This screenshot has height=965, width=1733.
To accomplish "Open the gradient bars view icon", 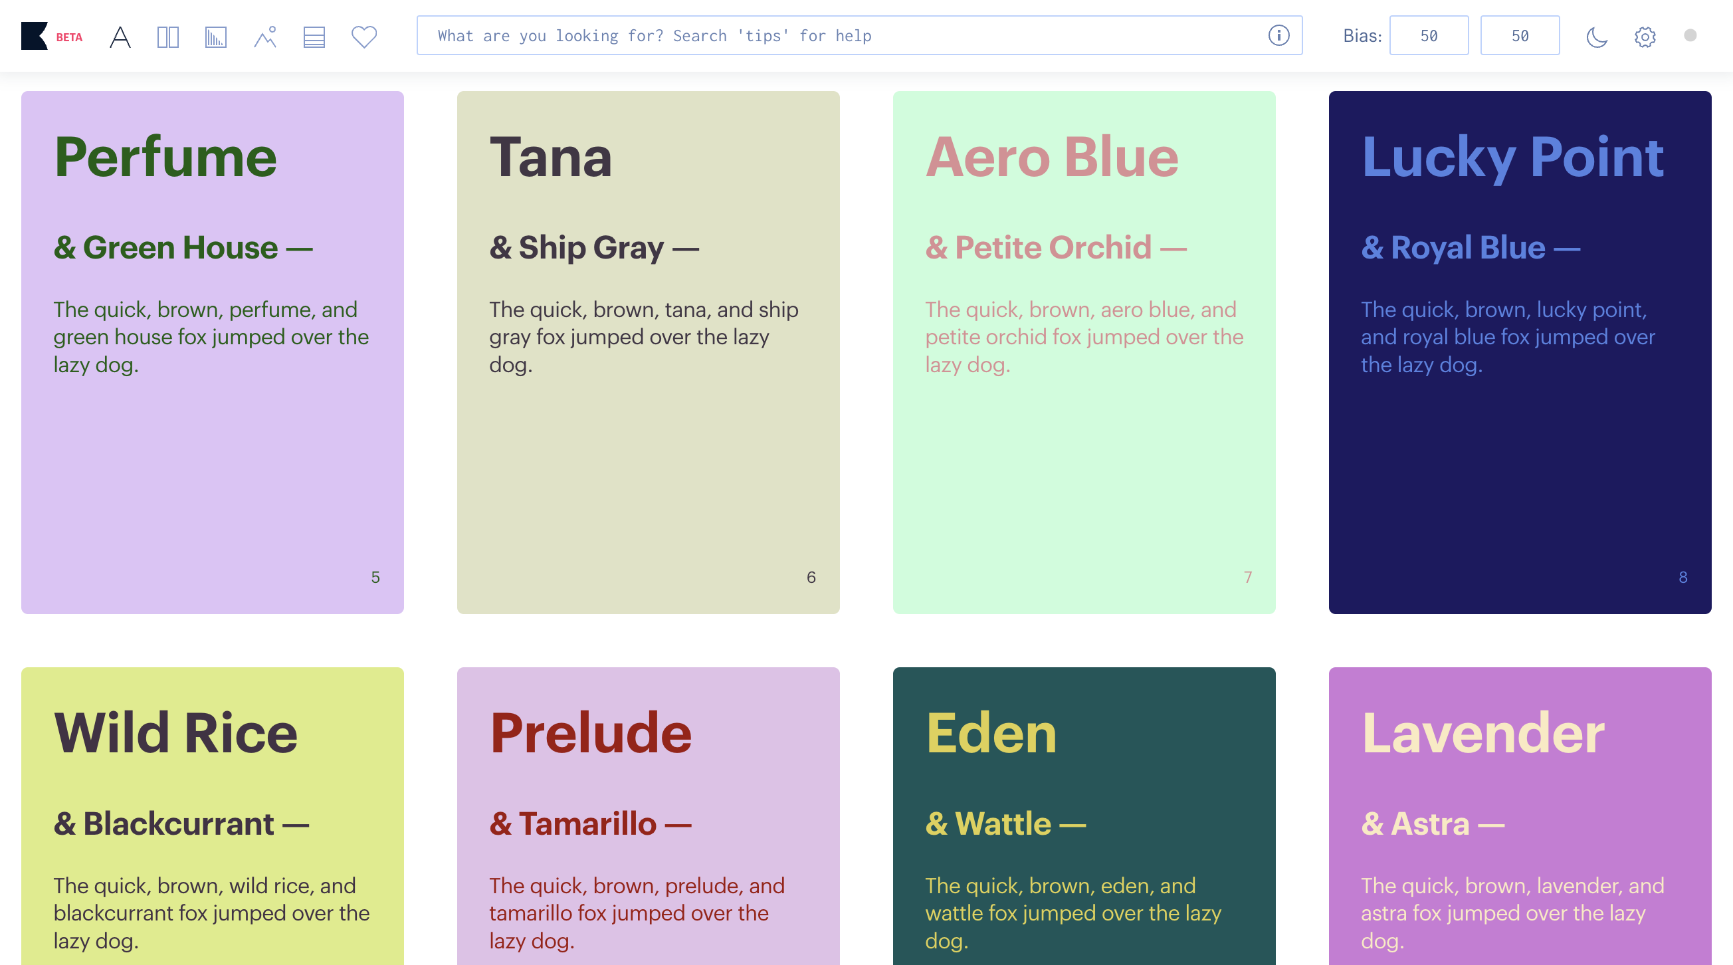I will [215, 37].
